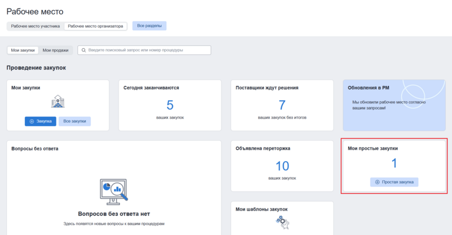Screen dimensions: 452x235
Task: Create a new Простая закупка
Action: pyautogui.click(x=394, y=182)
